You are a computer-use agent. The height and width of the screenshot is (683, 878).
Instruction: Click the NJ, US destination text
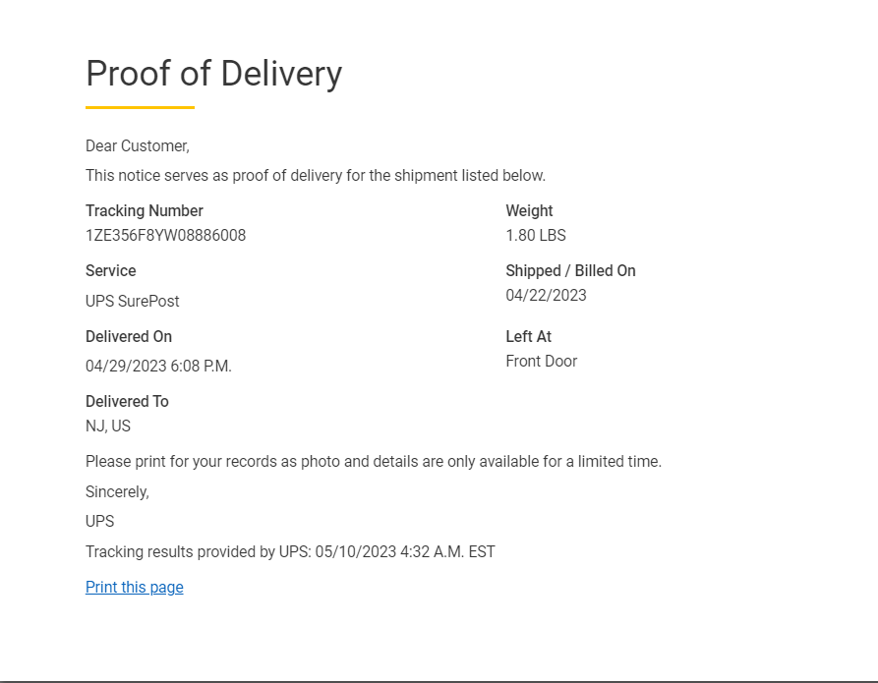(108, 427)
